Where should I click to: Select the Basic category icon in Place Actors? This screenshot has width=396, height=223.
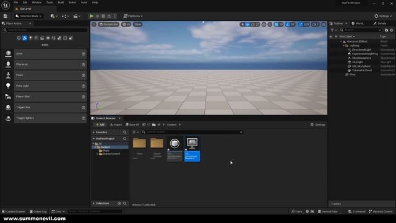[x=25, y=38]
